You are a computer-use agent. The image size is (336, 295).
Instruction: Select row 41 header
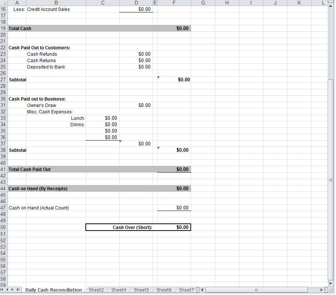point(3,169)
